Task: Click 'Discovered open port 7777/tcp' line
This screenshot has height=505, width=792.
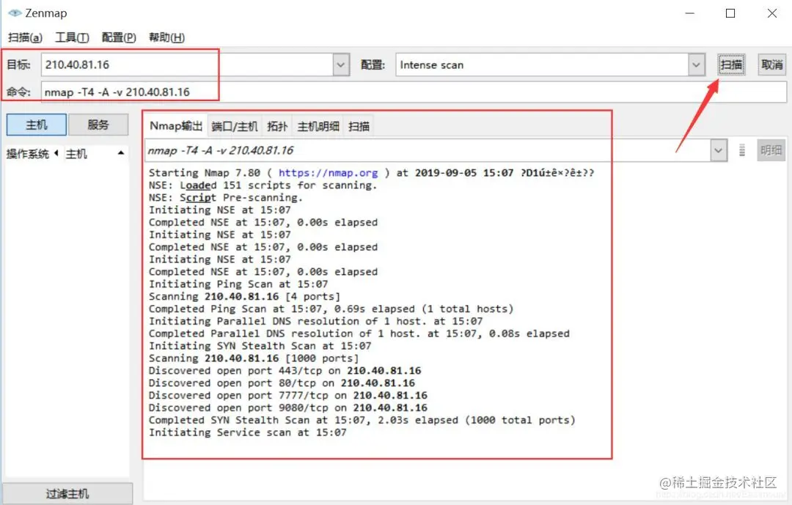Action: tap(288, 395)
